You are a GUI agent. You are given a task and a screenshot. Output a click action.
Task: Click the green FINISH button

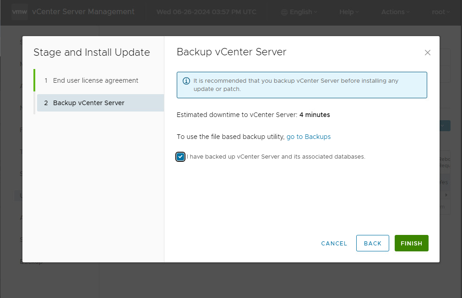(411, 243)
